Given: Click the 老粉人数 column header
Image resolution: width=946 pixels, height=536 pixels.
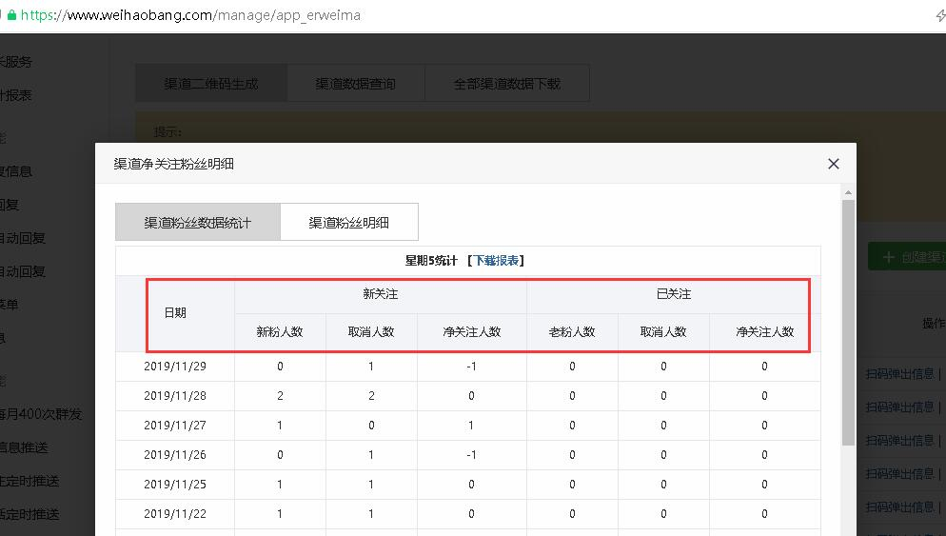Looking at the screenshot, I should (572, 332).
